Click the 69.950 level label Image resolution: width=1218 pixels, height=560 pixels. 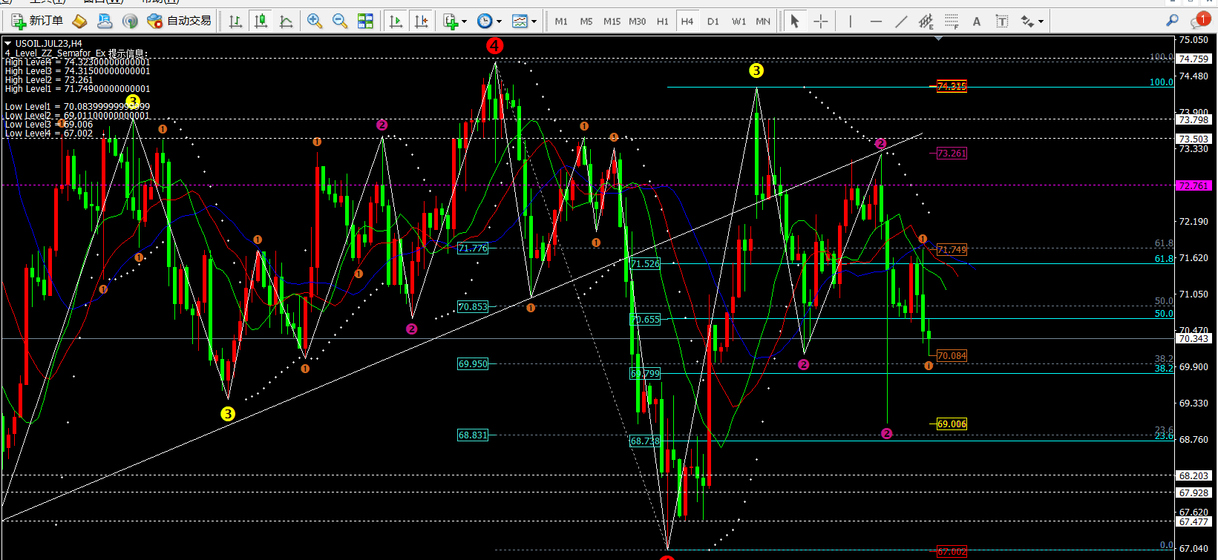click(473, 364)
